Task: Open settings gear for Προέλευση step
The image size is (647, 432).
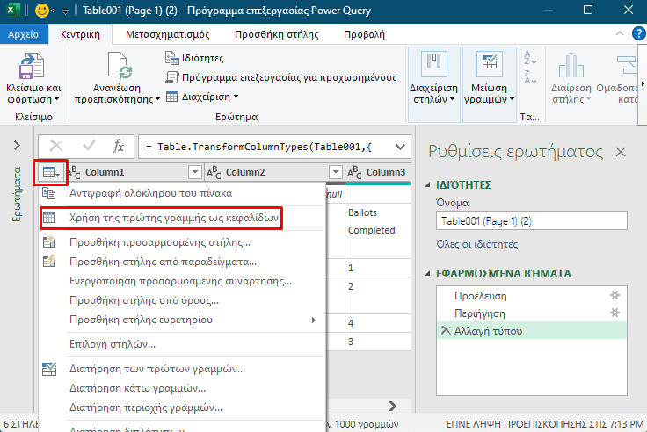Action: point(614,295)
